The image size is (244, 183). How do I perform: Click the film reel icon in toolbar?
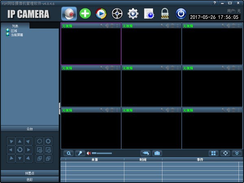click(117, 14)
